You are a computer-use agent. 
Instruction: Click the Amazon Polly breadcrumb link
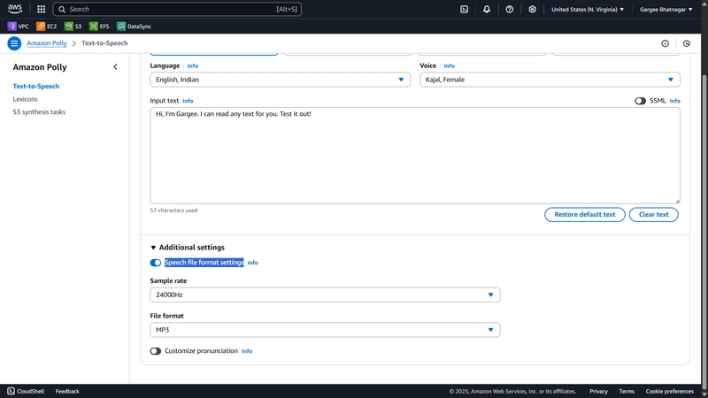coord(47,43)
